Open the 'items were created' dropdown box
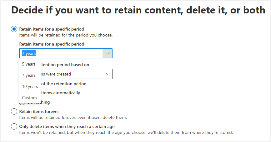The width and height of the screenshot is (271, 142). point(75,74)
